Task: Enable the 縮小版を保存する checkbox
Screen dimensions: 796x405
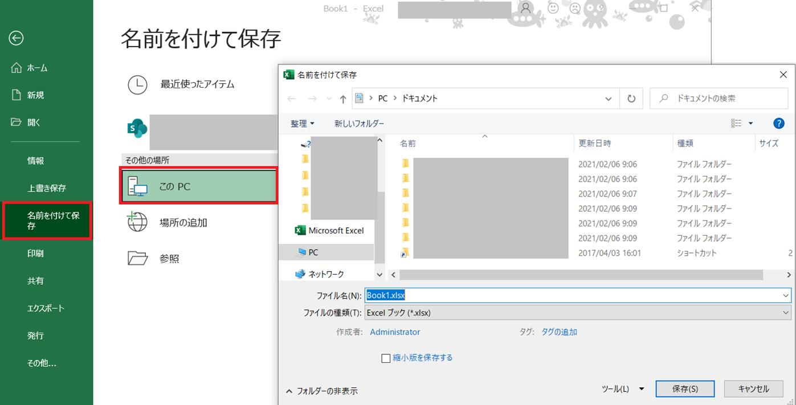Action: [386, 358]
